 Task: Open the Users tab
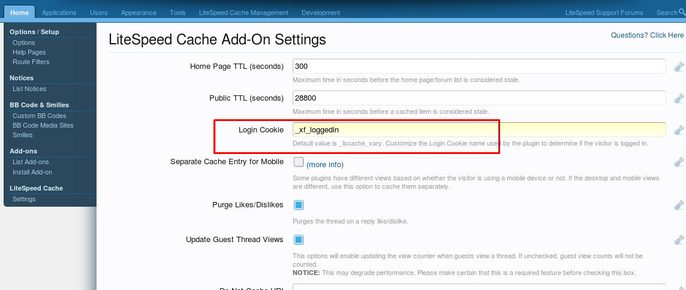98,13
